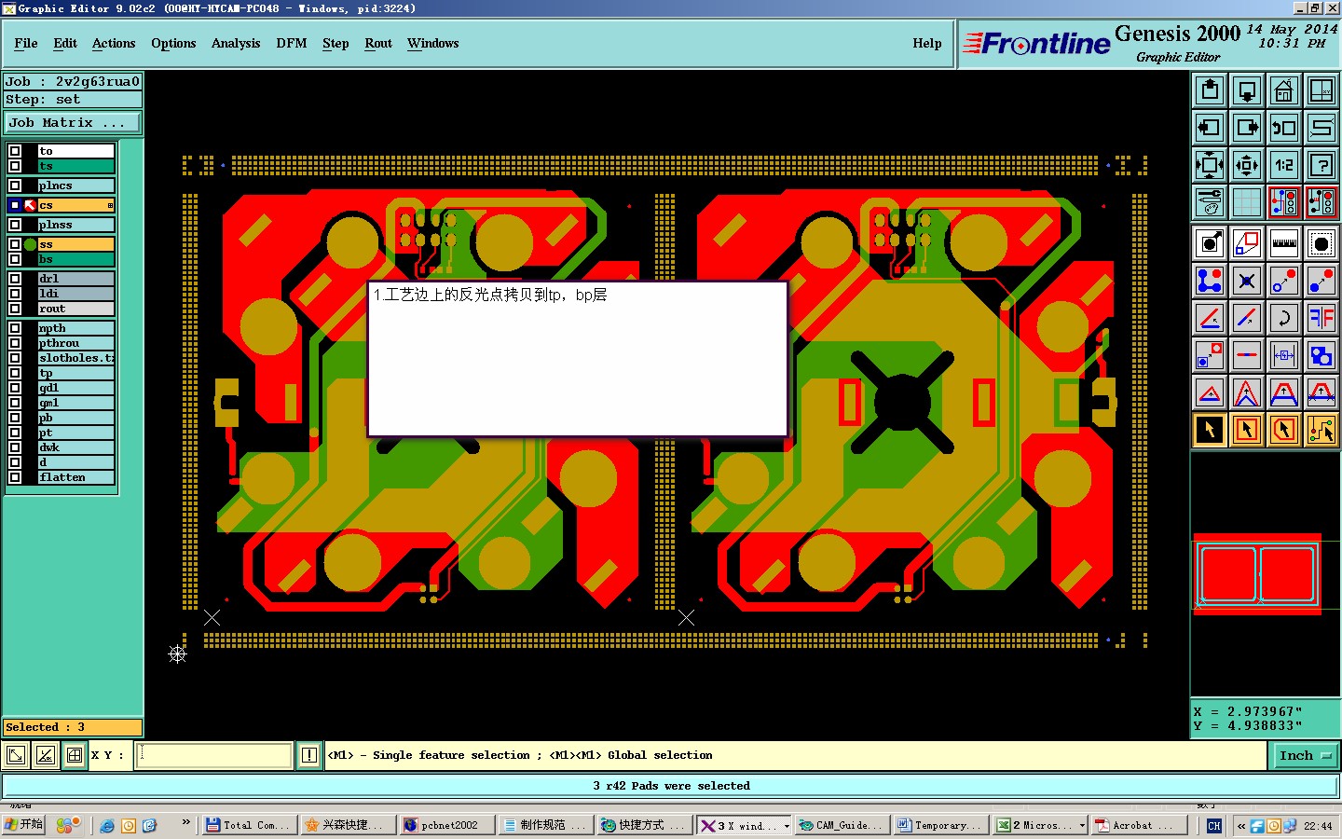Select the black arrow single-select tool
1342x839 pixels.
tap(1210, 430)
